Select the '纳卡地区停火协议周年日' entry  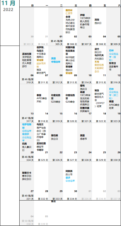(x=70, y=60)
